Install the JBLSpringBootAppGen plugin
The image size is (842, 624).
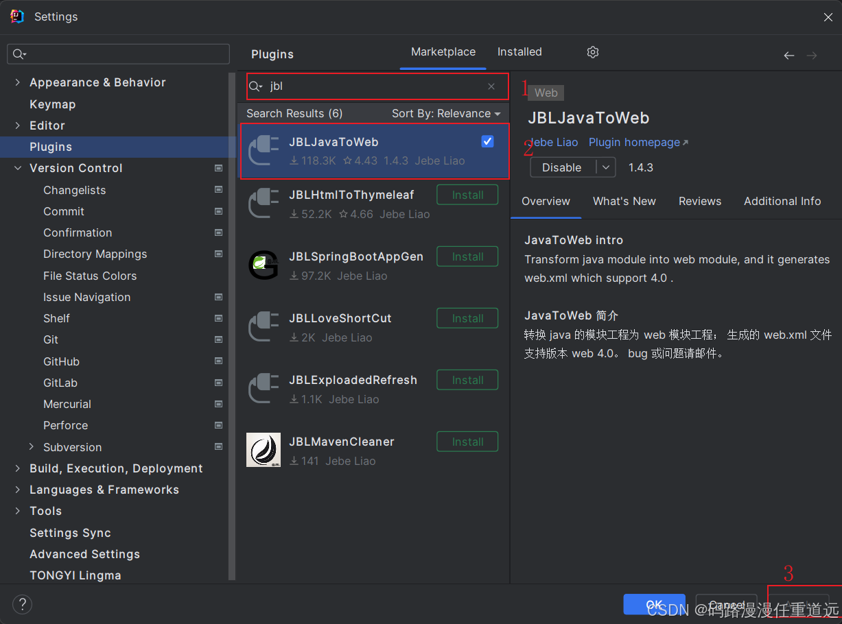(467, 256)
